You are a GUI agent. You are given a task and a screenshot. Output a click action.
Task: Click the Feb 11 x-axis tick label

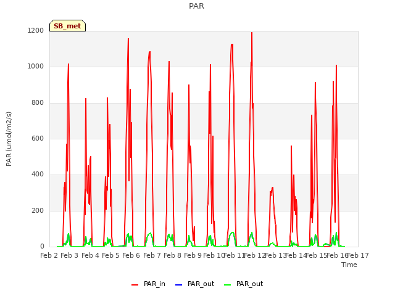tap(234, 255)
